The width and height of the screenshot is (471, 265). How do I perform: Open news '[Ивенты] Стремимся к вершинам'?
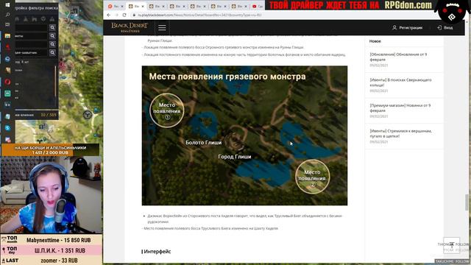click(400, 133)
